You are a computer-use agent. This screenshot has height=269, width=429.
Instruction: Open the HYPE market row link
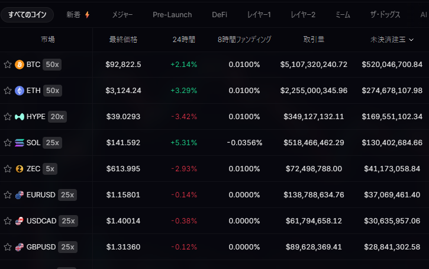[36, 117]
